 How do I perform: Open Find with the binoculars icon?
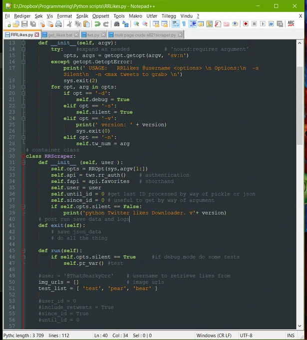(117, 24)
